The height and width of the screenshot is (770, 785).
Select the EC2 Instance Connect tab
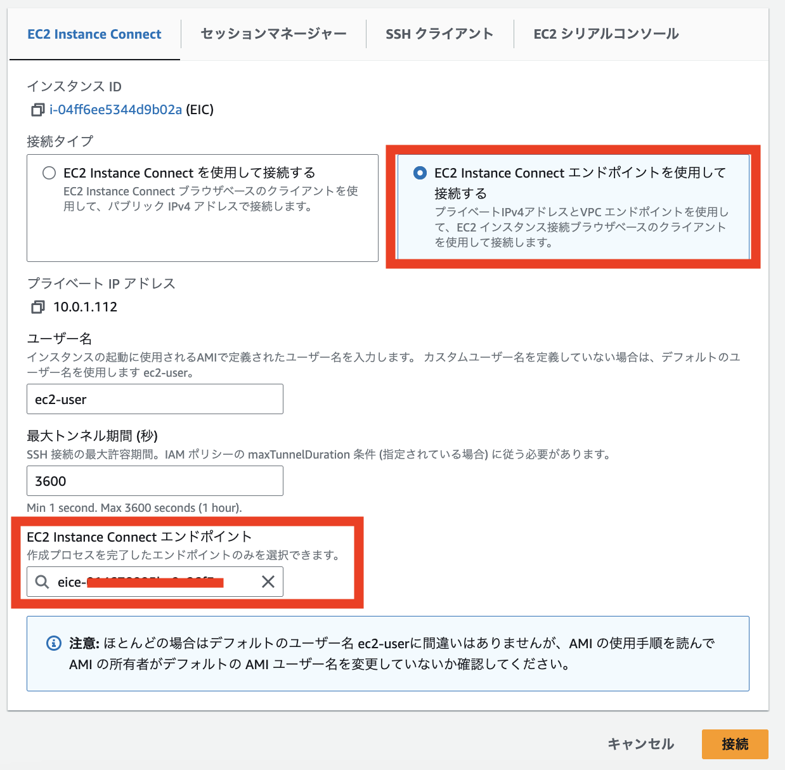pyautogui.click(x=94, y=34)
